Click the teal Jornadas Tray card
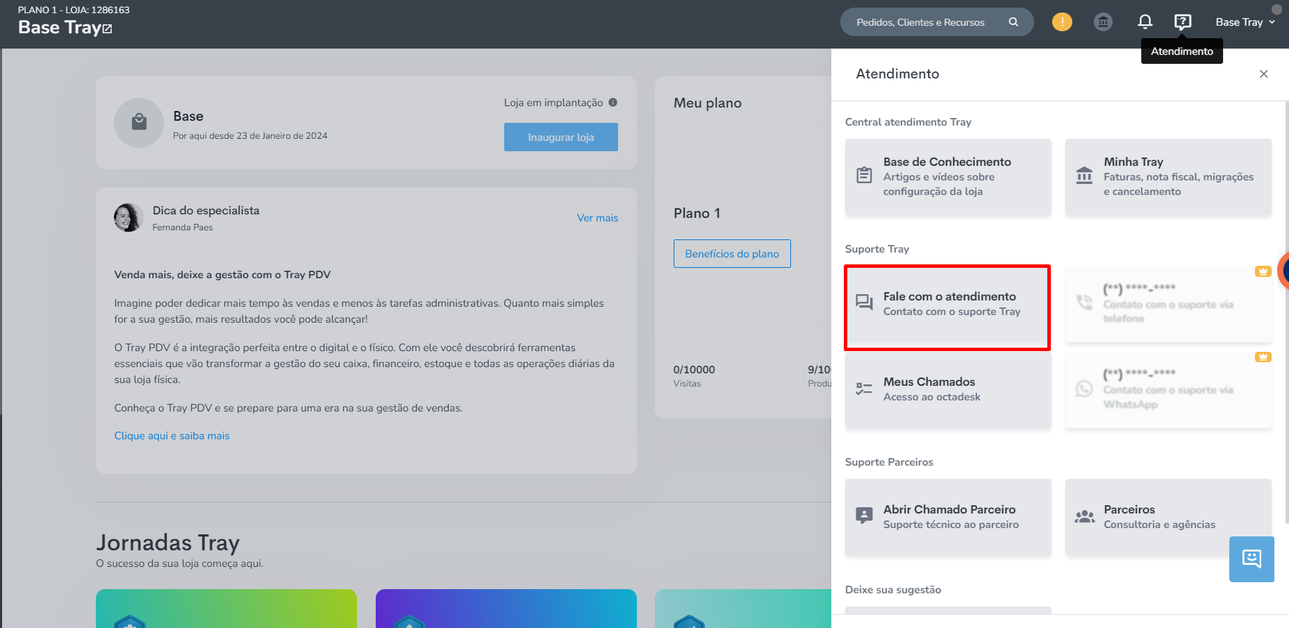This screenshot has height=628, width=1289. [x=743, y=609]
